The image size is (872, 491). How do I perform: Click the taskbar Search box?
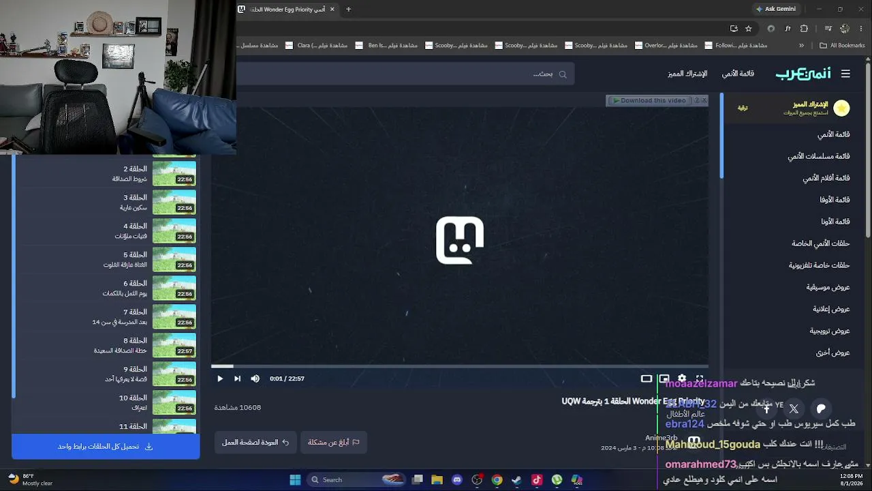point(355,480)
